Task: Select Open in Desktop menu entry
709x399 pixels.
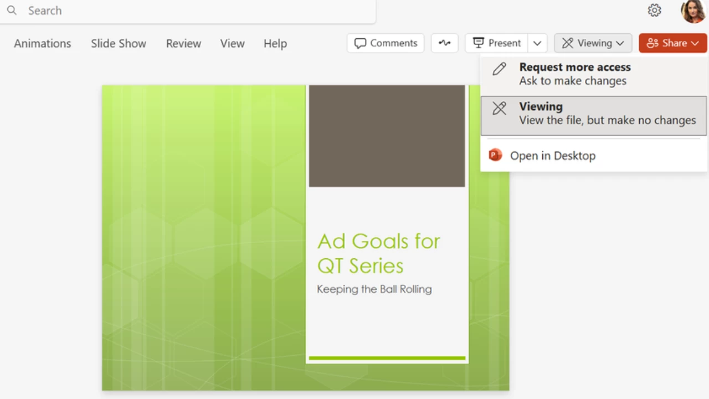Action: click(594, 156)
